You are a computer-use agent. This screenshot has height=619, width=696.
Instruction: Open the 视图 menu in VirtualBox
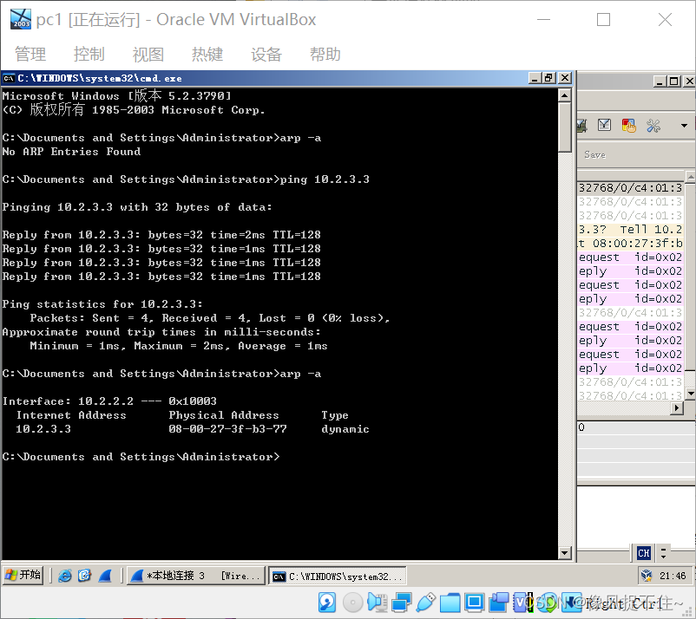(x=148, y=54)
